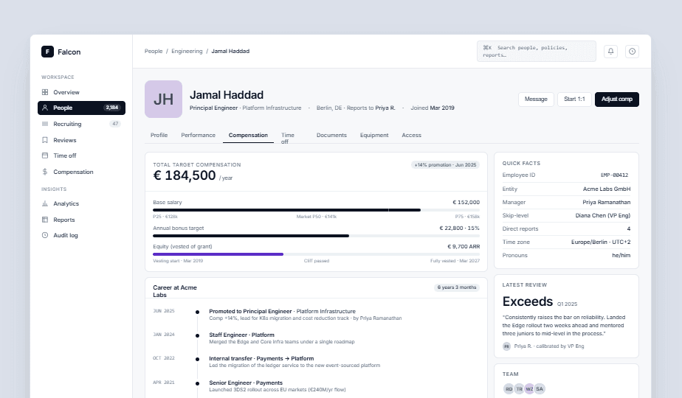The height and width of the screenshot is (398, 682).
Task: Click the TR team avatar
Action: [519, 389]
